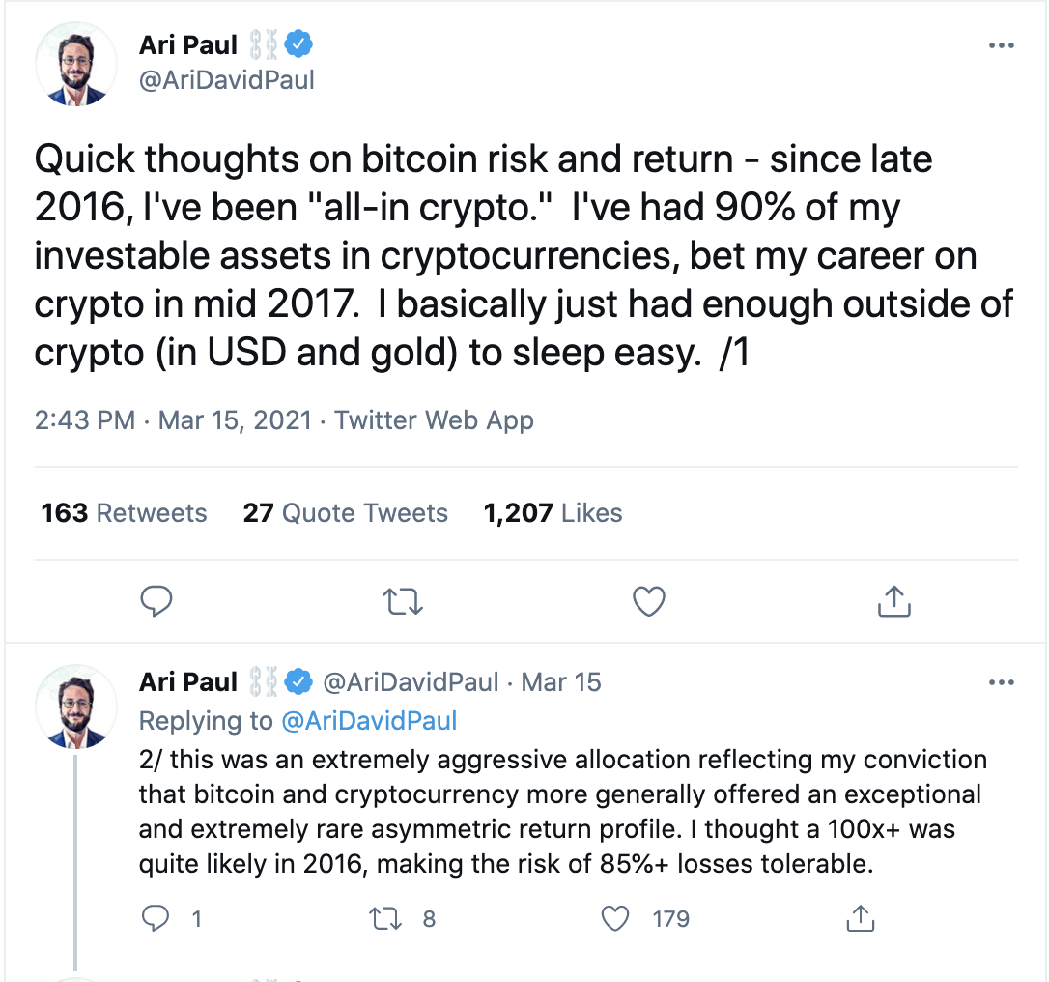The image size is (1049, 982).
Task: Reply to the second tweet in thread
Action: [x=156, y=918]
